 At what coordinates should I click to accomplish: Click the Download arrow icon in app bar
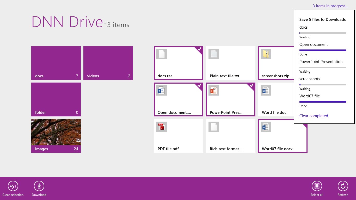(39, 186)
